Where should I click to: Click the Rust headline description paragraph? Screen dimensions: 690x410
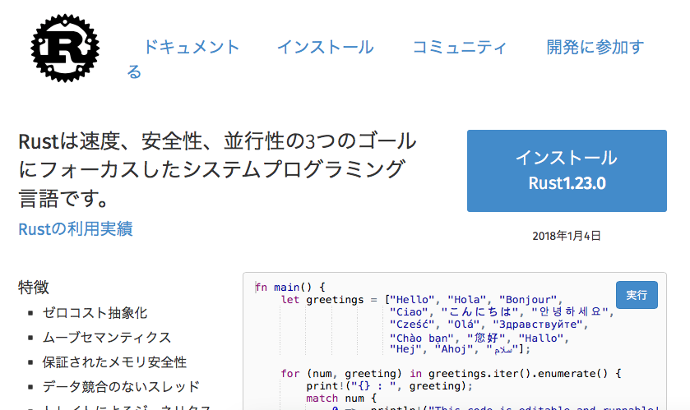coord(217,169)
